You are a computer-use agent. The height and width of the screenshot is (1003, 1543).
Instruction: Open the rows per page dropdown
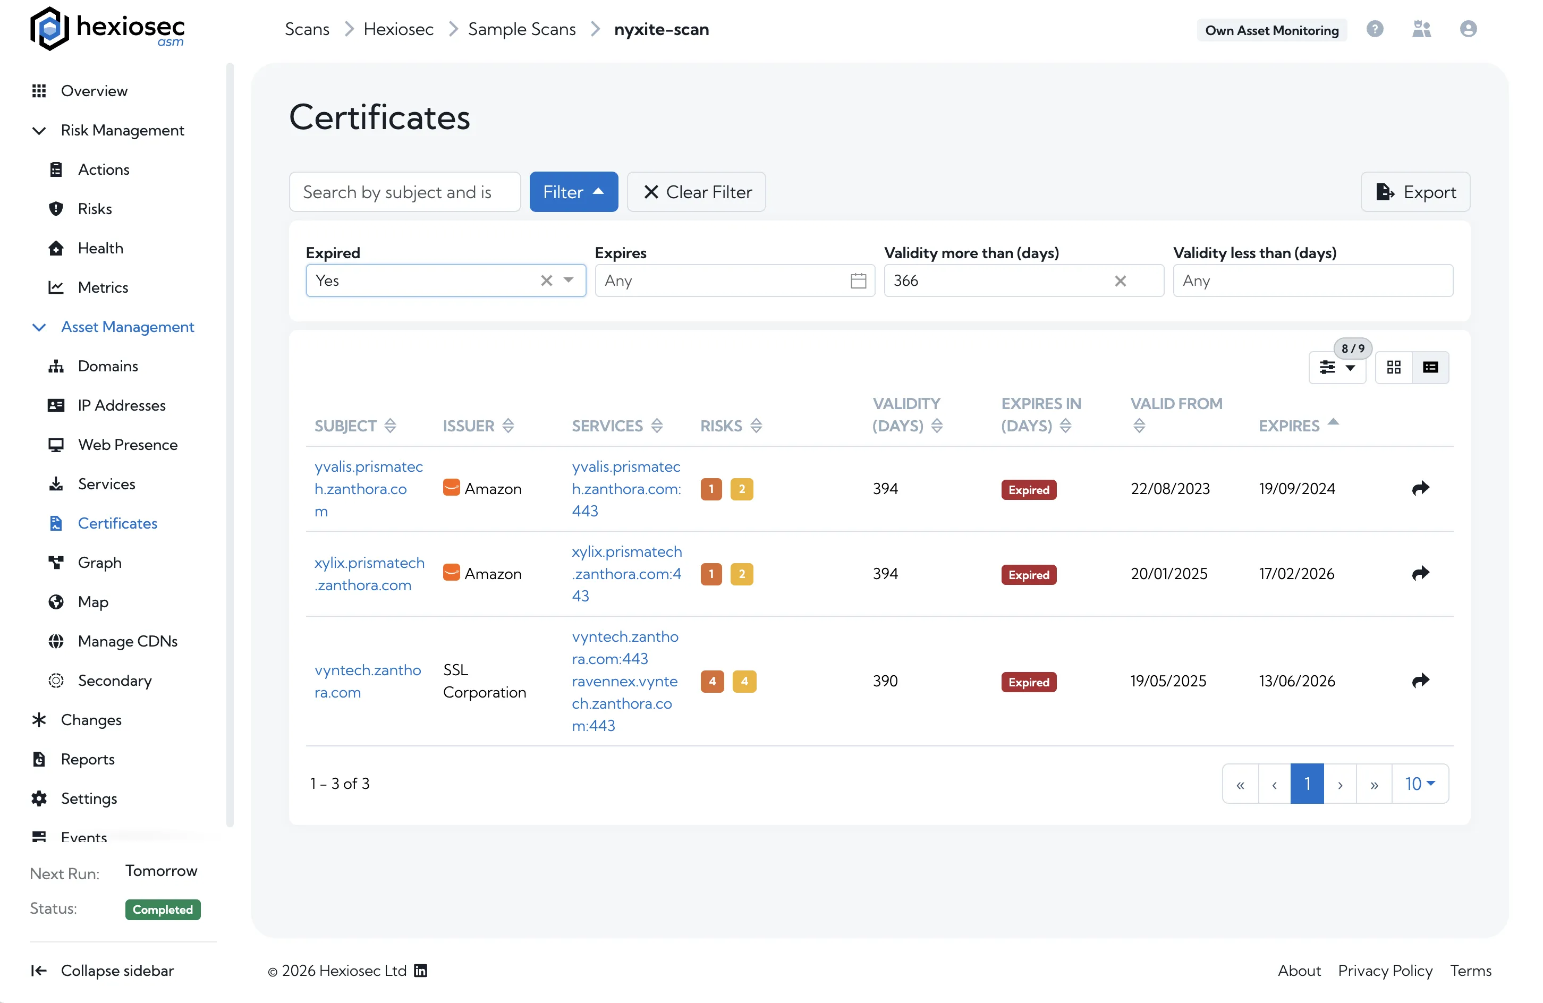pos(1419,784)
